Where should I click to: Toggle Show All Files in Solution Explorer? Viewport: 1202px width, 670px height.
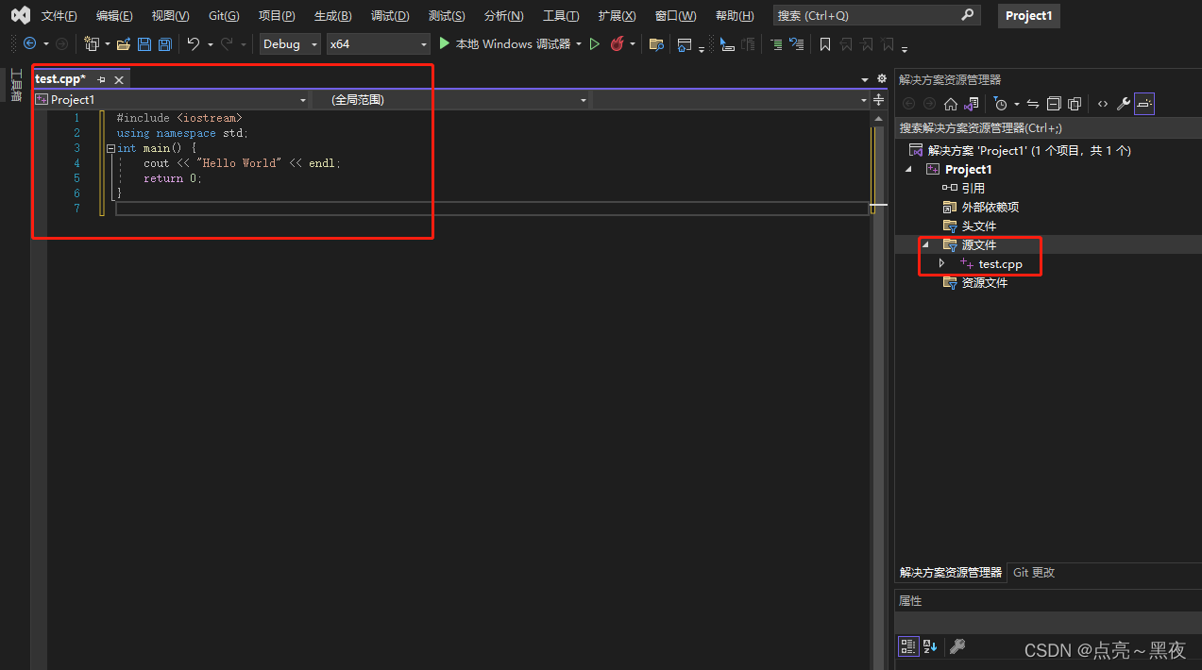[x=1075, y=104]
